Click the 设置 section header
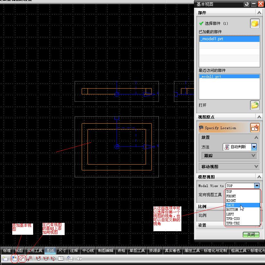Image resolution: width=265 pixels, height=265 pixels. 210,225
